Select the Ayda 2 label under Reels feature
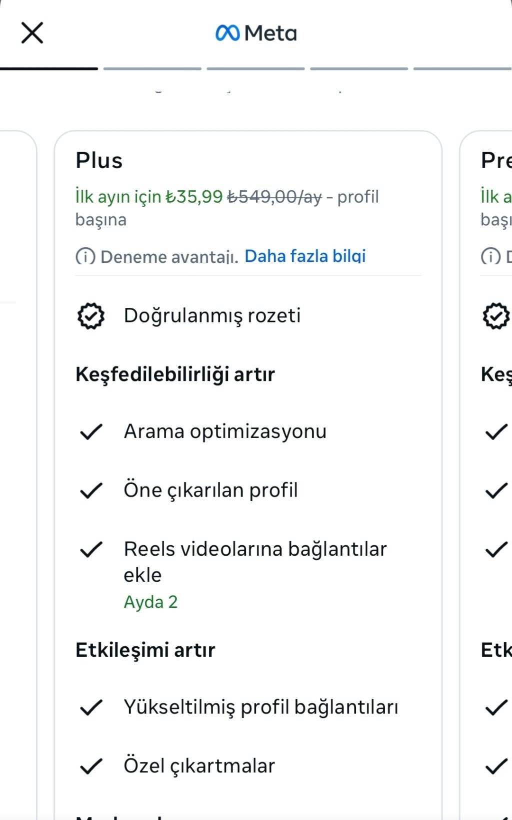This screenshot has height=820, width=512. tap(151, 602)
